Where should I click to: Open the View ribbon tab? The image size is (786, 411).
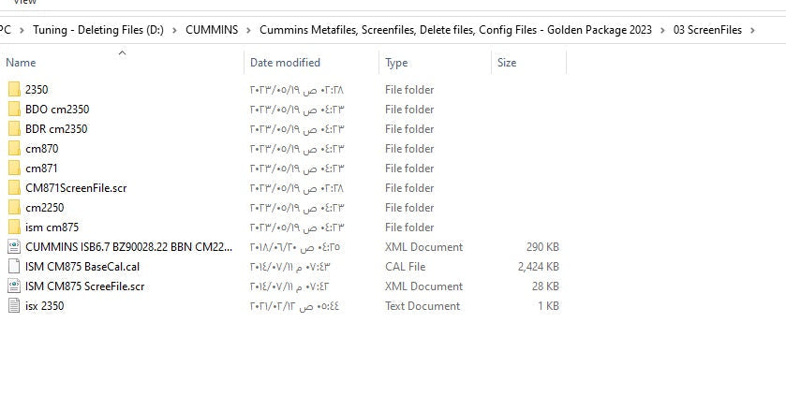tap(24, 3)
